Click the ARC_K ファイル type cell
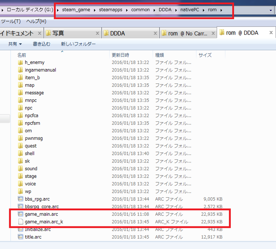276x249 pixels. coord(172,222)
